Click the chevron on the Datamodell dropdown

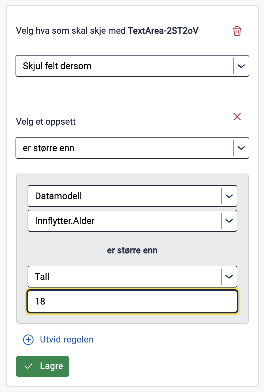tap(229, 196)
